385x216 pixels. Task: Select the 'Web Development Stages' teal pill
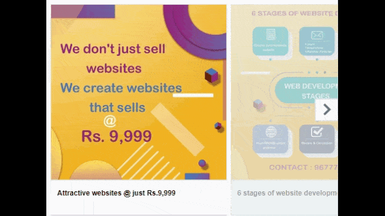(306, 90)
